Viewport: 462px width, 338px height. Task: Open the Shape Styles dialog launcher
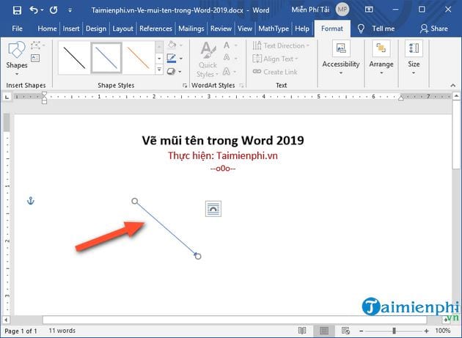click(x=185, y=86)
